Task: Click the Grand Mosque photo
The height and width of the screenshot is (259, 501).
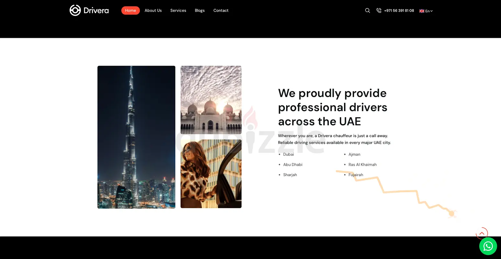Action: coord(211,100)
